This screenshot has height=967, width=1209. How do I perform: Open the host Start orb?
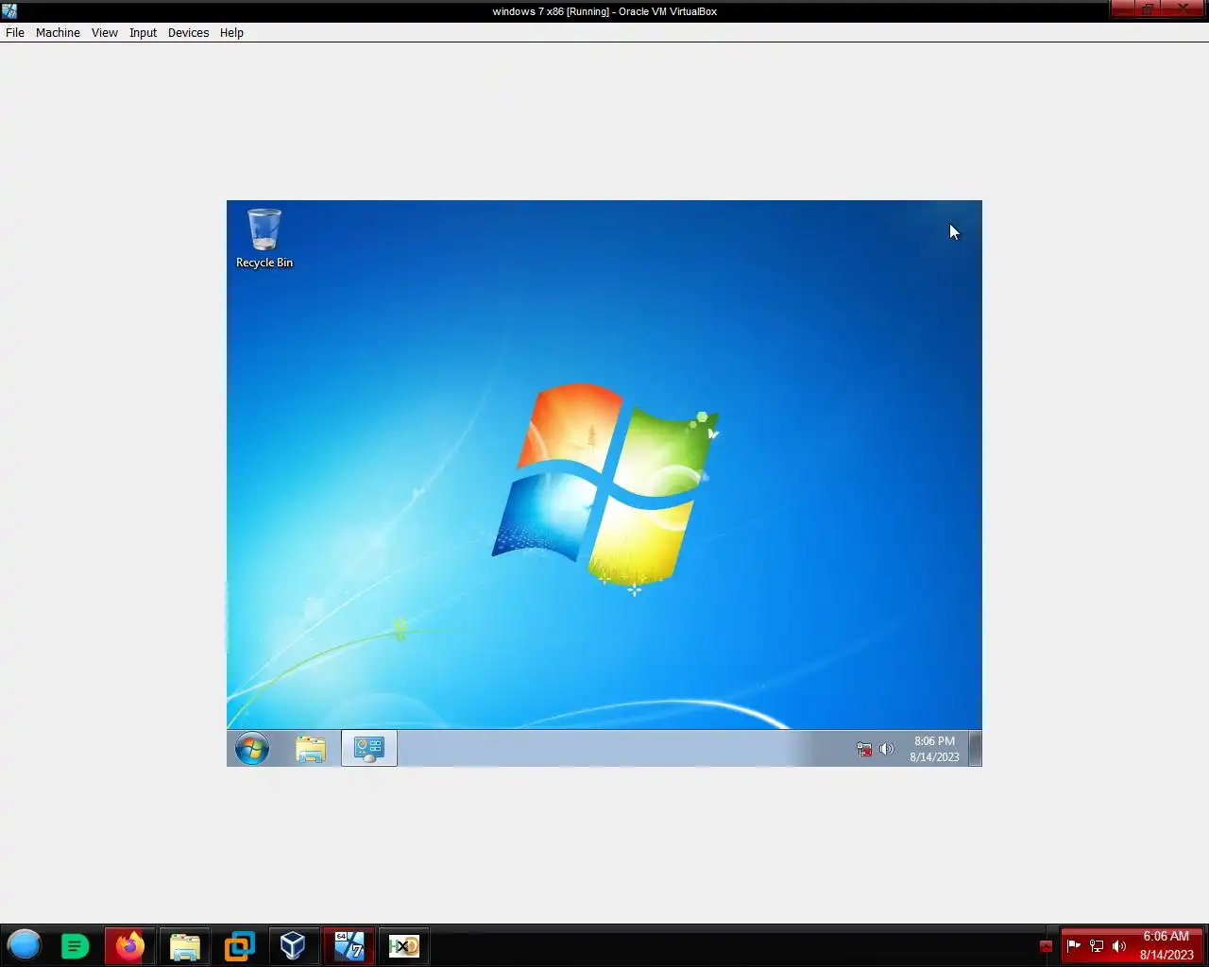tap(25, 945)
